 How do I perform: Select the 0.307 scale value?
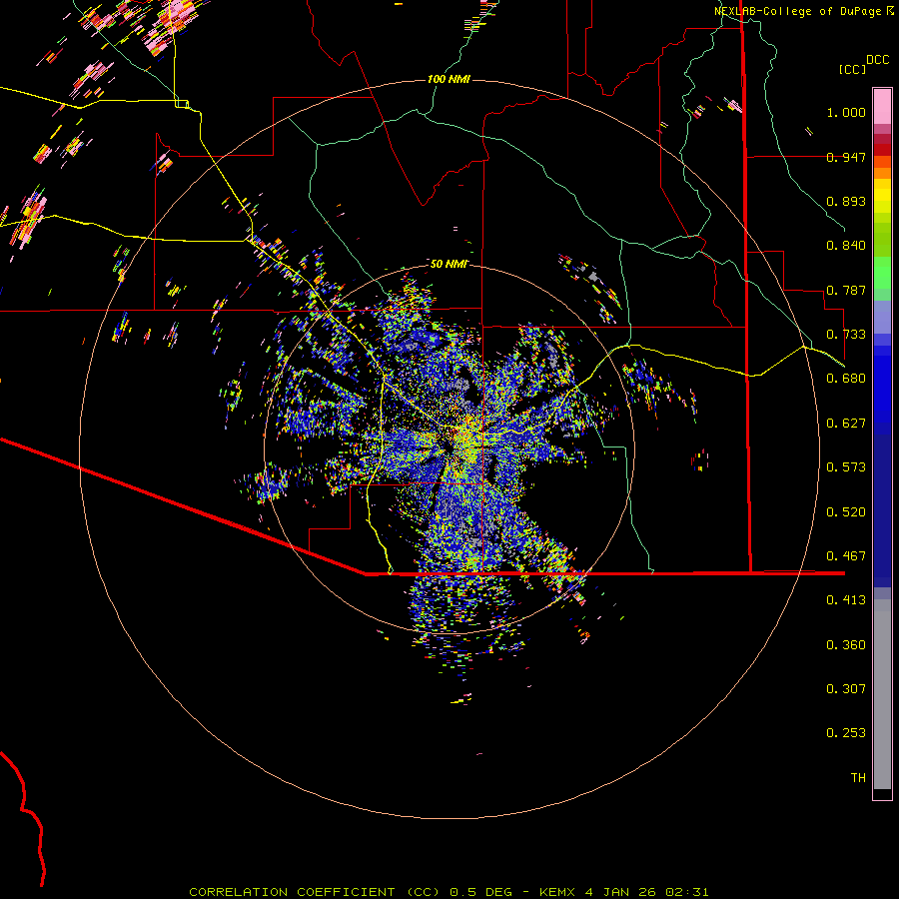pyautogui.click(x=846, y=689)
